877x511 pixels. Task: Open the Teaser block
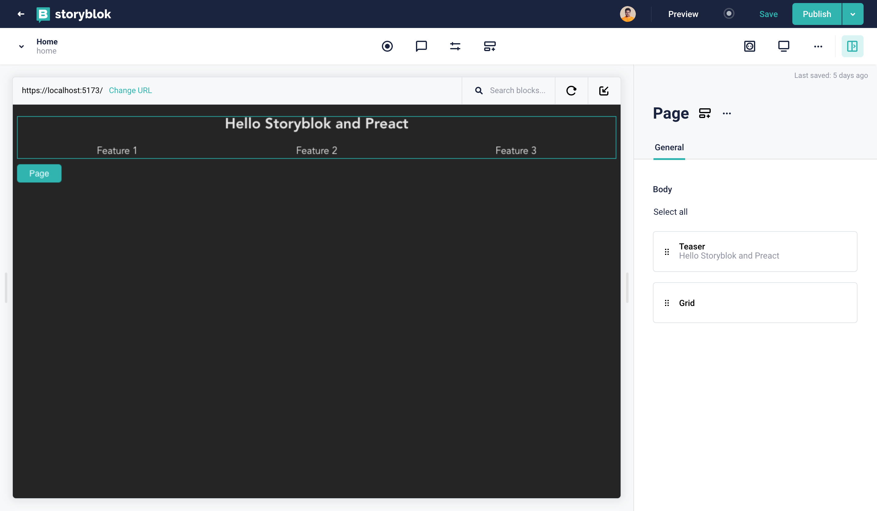click(x=755, y=251)
